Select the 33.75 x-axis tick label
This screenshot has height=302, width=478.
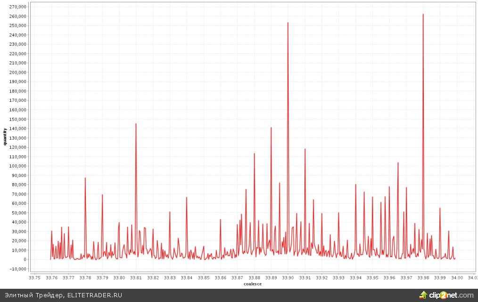(35, 278)
